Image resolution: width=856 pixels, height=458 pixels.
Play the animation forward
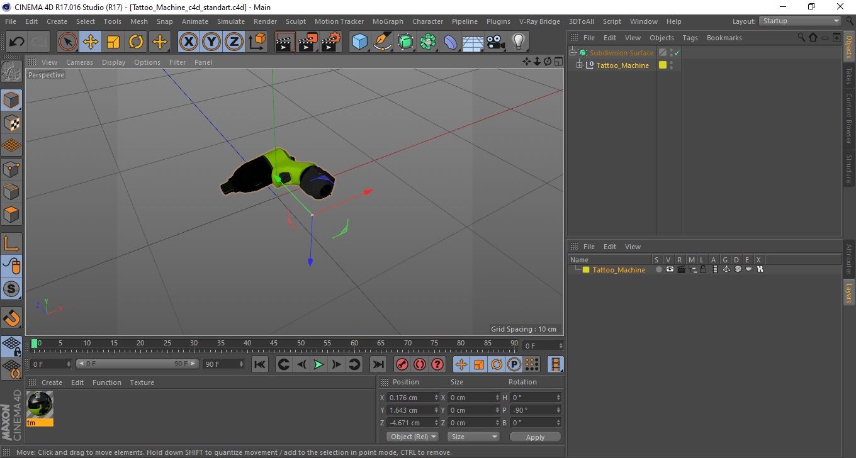[319, 364]
